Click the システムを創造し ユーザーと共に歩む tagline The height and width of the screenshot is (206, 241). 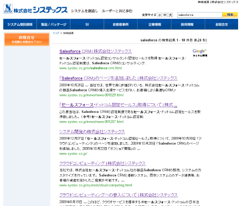102,11
